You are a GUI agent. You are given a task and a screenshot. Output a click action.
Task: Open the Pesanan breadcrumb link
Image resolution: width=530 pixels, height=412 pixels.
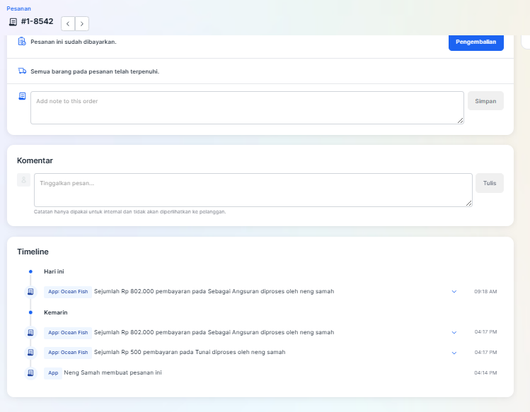pyautogui.click(x=18, y=8)
